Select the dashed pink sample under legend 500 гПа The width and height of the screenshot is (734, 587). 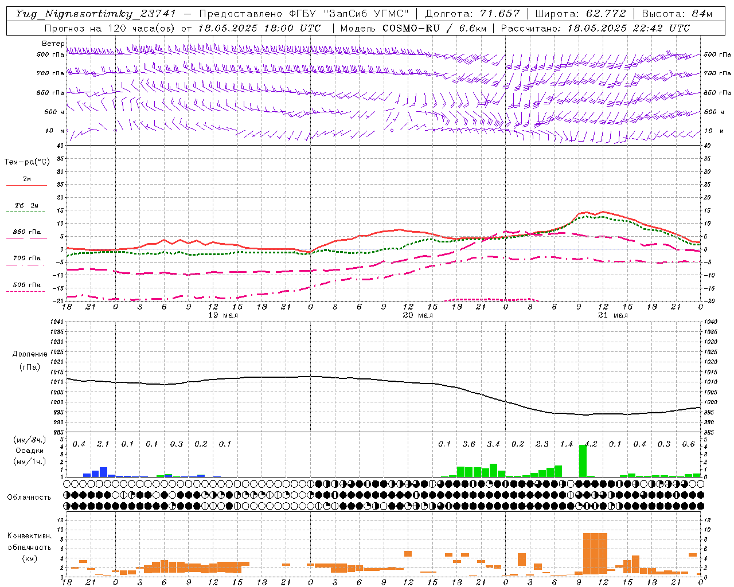[26, 292]
